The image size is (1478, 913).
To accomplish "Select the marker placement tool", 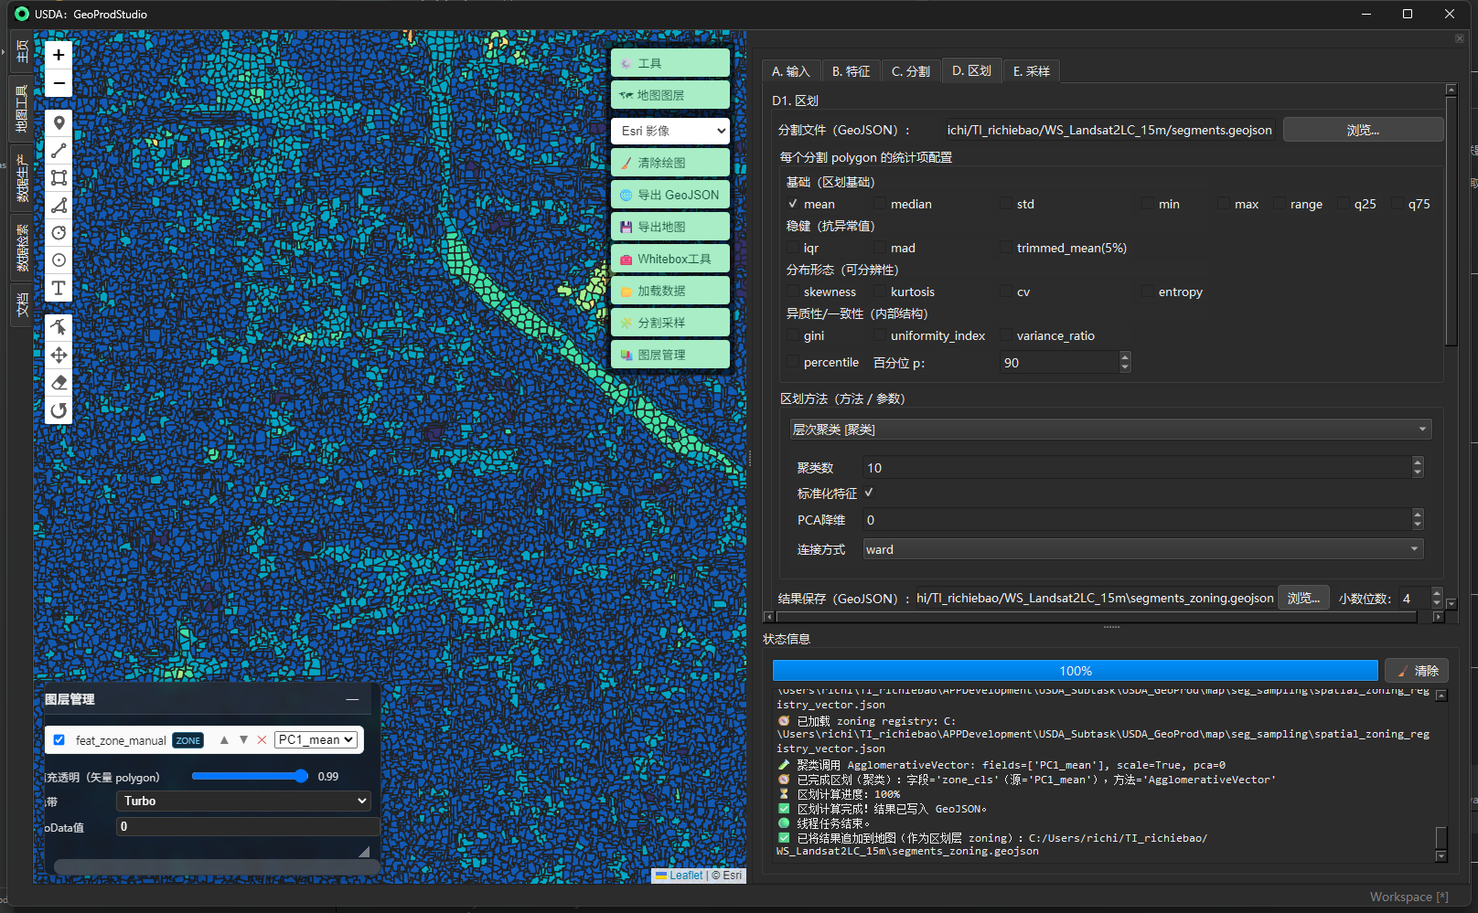I will 59,122.
